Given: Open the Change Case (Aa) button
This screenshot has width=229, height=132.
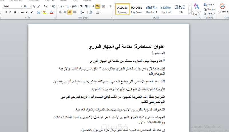Looking at the screenshot, I should 46,6.
